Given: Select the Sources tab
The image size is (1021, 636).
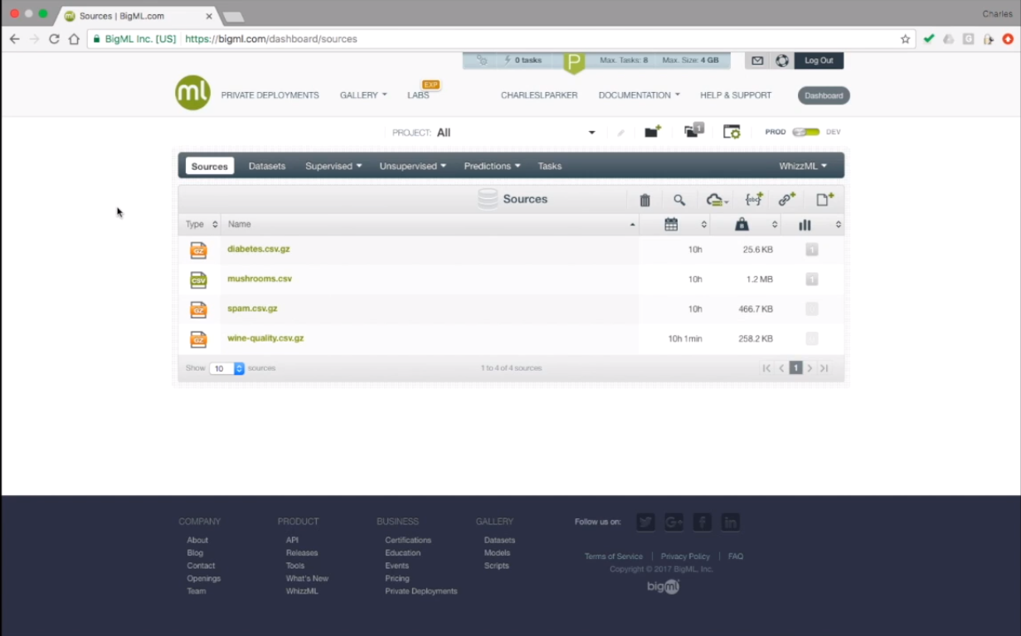Looking at the screenshot, I should (x=209, y=166).
